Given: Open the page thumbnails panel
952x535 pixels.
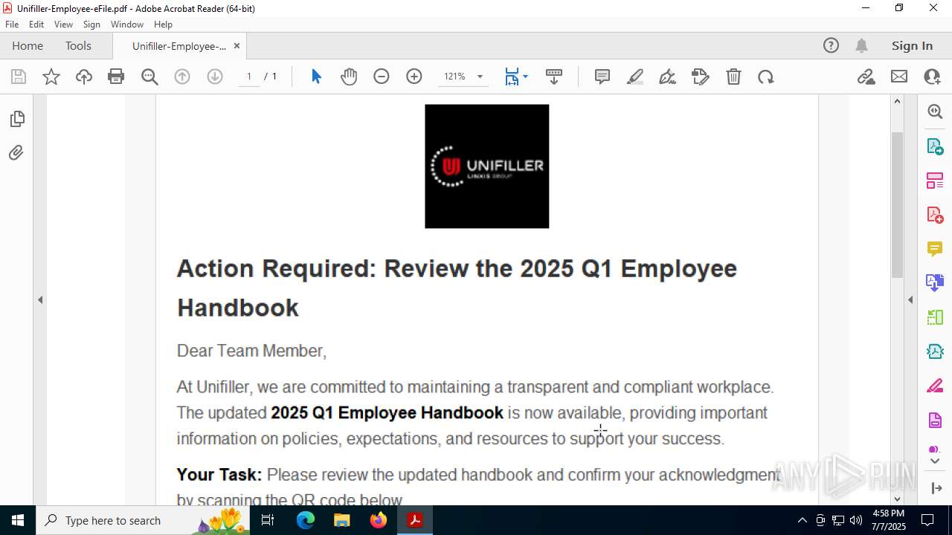Looking at the screenshot, I should click(x=16, y=119).
